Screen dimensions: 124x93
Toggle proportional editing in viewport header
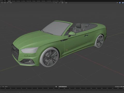click(66, 3)
